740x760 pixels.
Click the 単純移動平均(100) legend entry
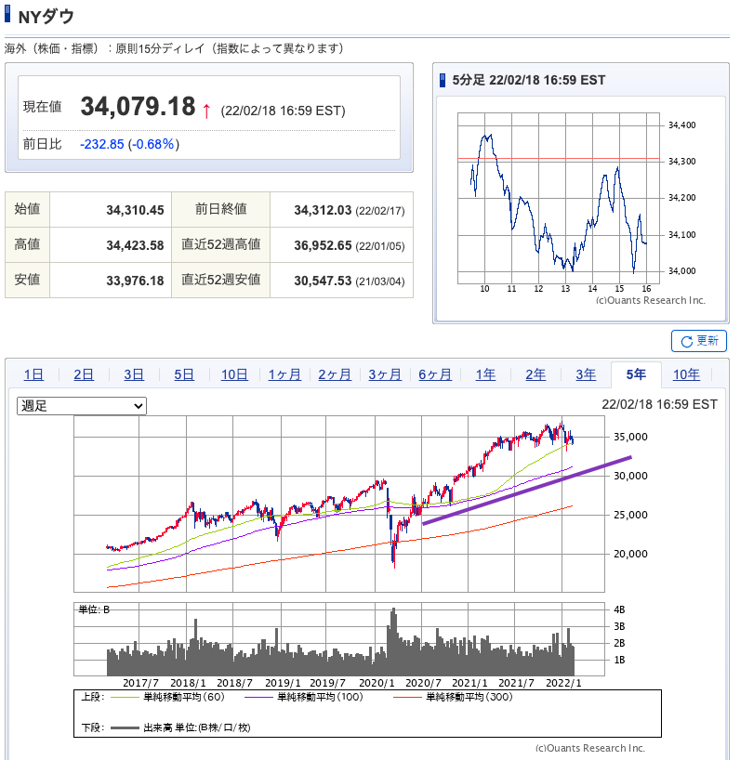304,698
